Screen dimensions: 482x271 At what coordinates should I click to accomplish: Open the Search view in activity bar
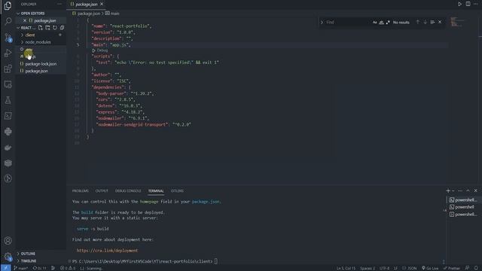[8, 21]
